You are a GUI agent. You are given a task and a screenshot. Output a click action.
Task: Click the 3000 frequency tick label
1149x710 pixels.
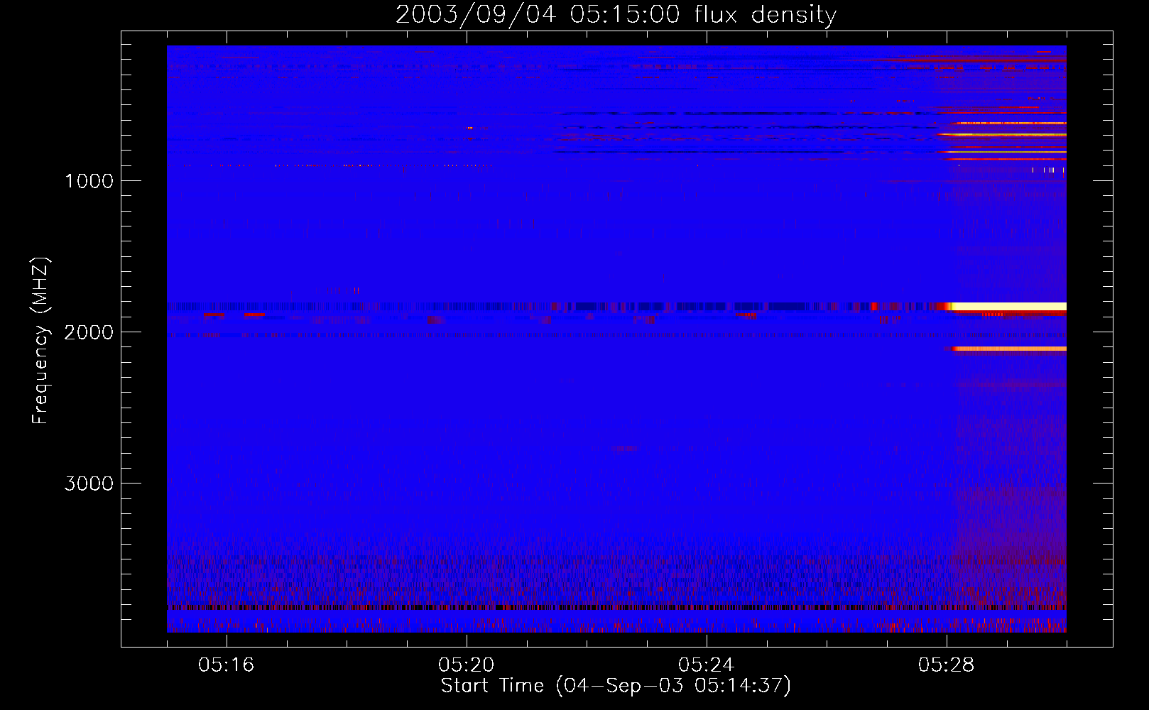click(x=89, y=484)
